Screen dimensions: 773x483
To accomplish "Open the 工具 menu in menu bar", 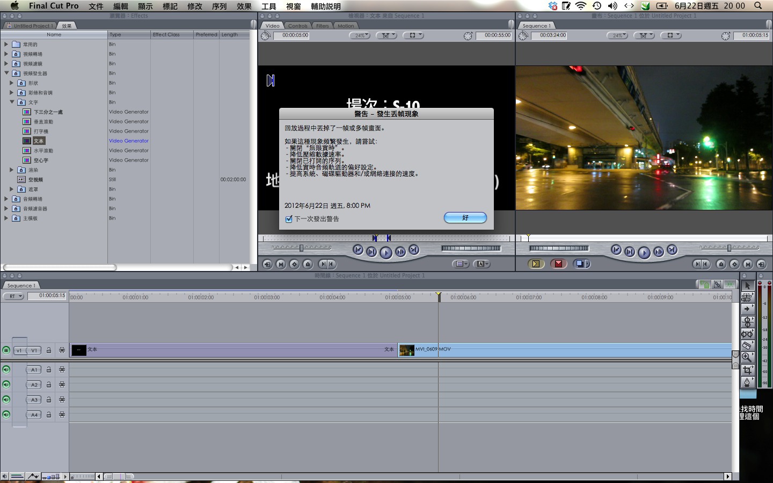I will (x=269, y=6).
